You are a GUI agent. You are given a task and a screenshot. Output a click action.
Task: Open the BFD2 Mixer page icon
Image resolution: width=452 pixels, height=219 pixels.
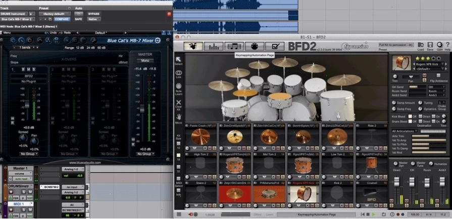[x=214, y=46]
